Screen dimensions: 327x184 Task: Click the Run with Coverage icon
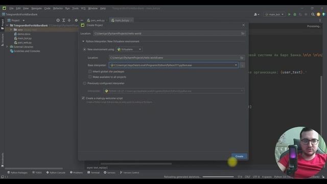click(300, 14)
